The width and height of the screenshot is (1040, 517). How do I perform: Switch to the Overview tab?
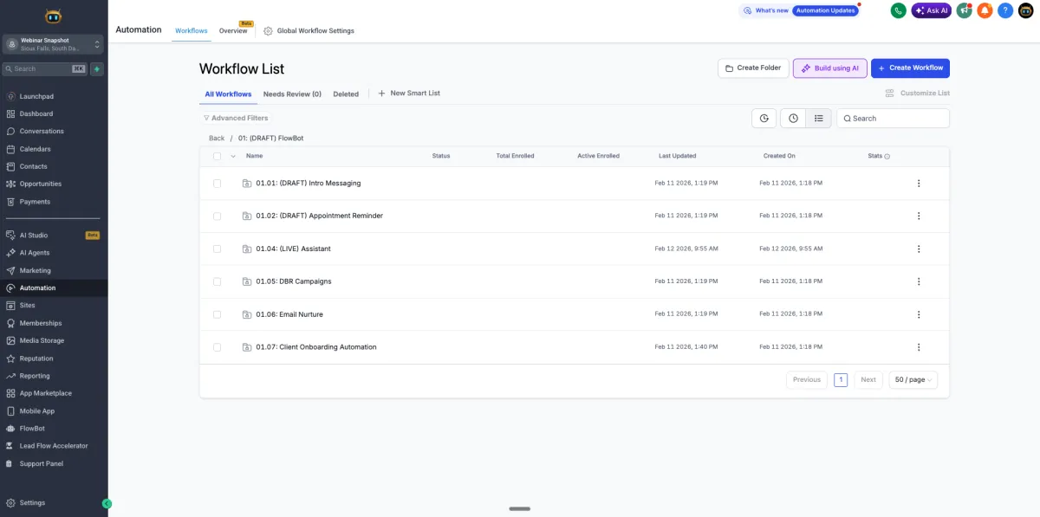[x=233, y=30]
